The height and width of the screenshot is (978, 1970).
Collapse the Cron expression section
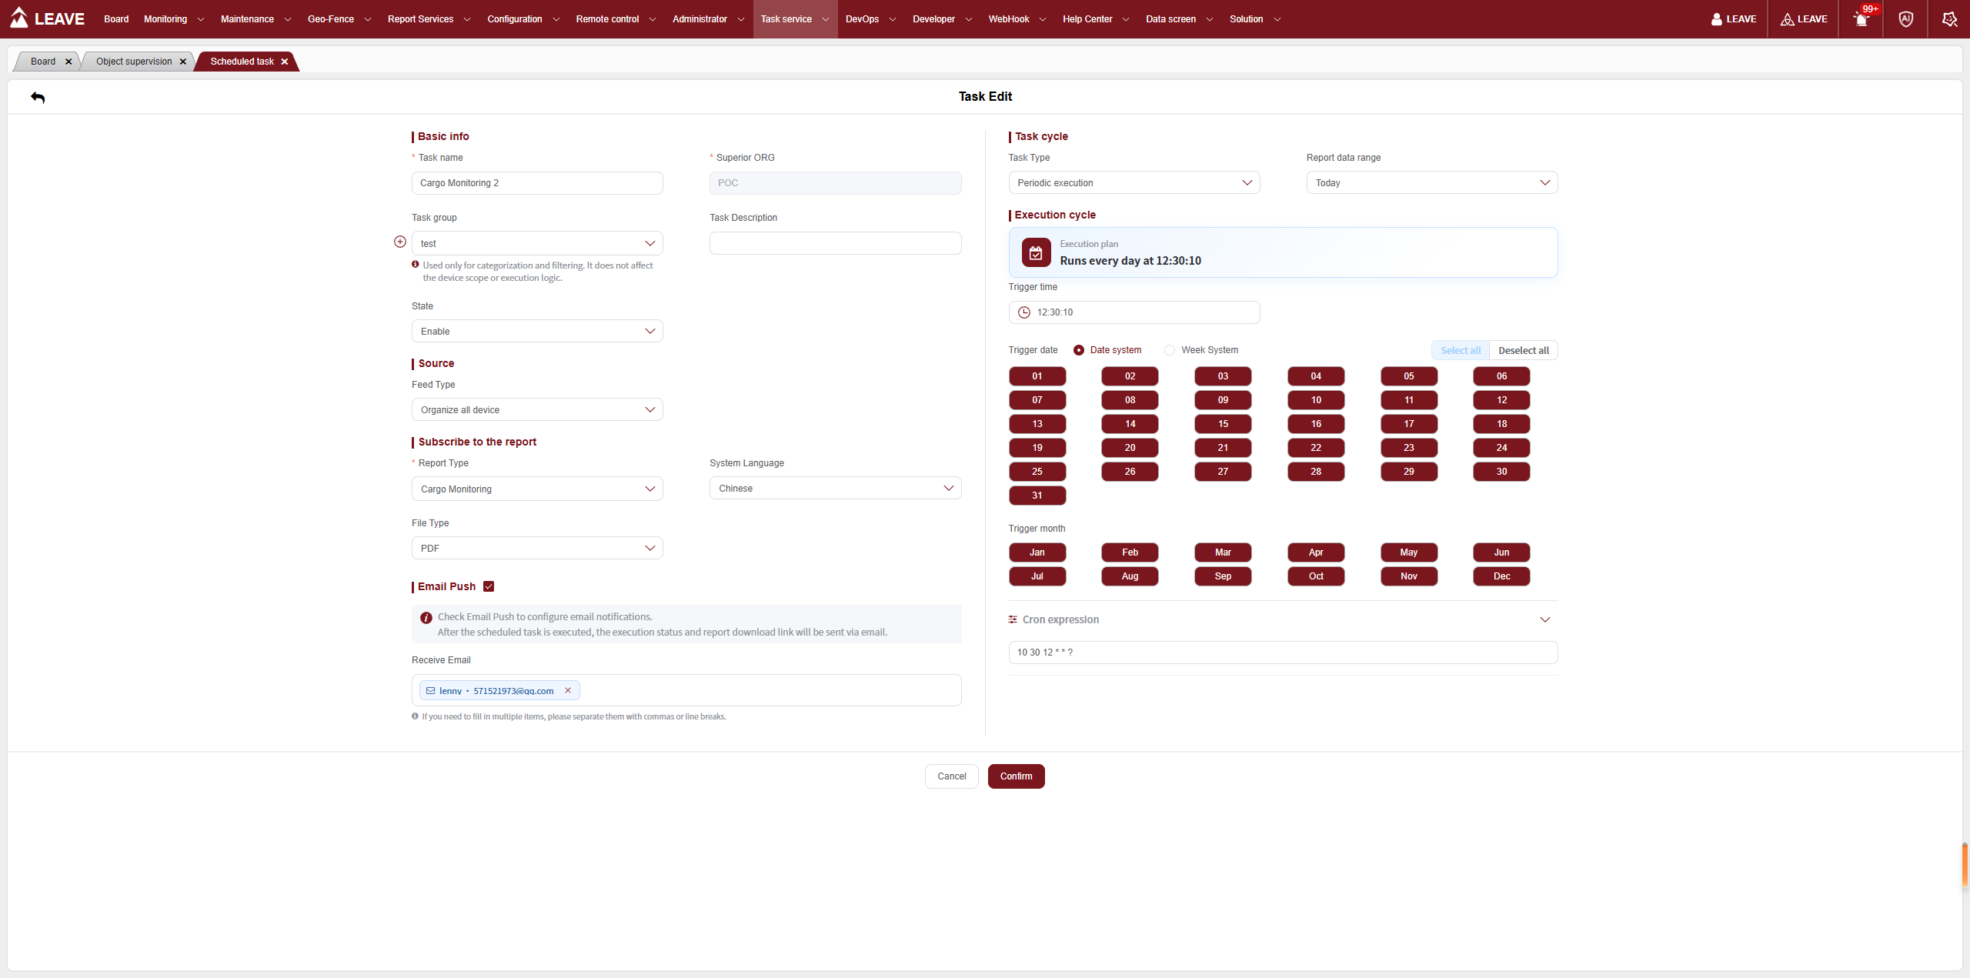coord(1544,619)
